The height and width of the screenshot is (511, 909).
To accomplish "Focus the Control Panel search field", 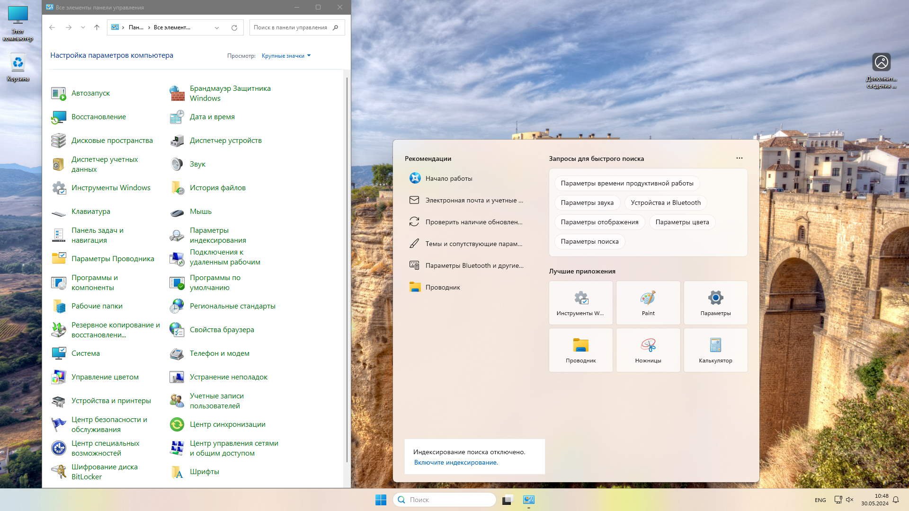I will tap(291, 27).
